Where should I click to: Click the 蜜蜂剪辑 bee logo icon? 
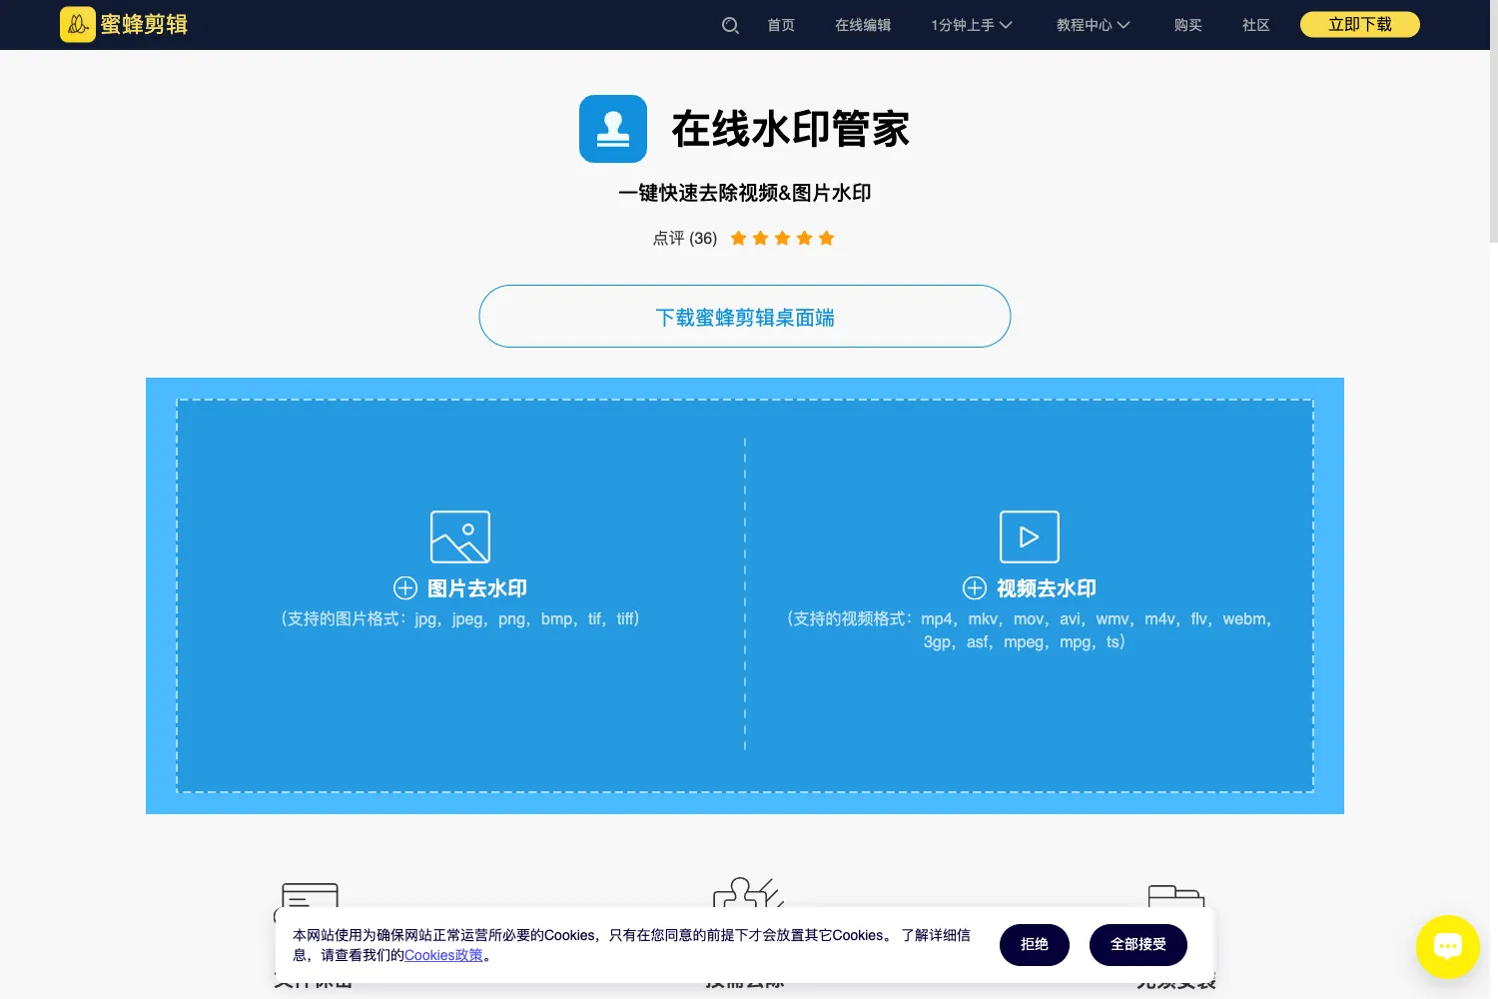pos(78,24)
